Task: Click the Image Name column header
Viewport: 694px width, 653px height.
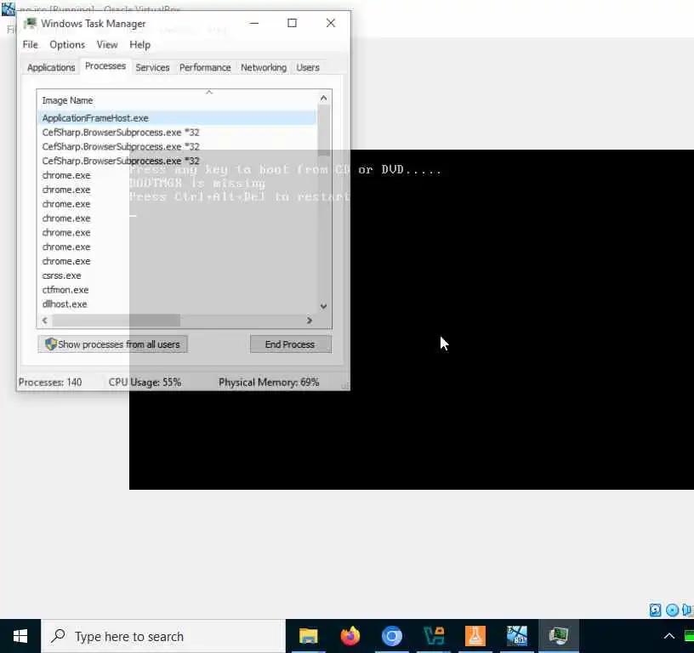Action: coord(177,100)
